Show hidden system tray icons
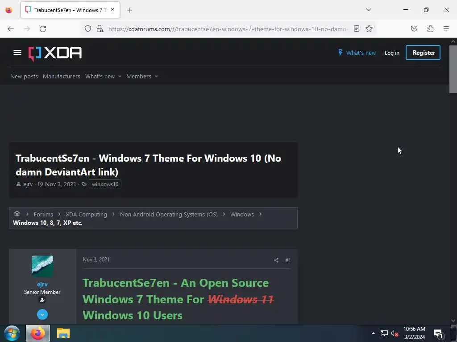This screenshot has height=342, width=457. pos(373,333)
